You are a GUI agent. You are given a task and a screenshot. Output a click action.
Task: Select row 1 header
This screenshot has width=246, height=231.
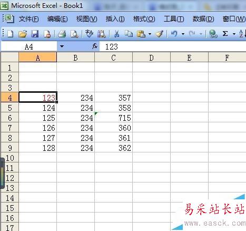point(10,68)
